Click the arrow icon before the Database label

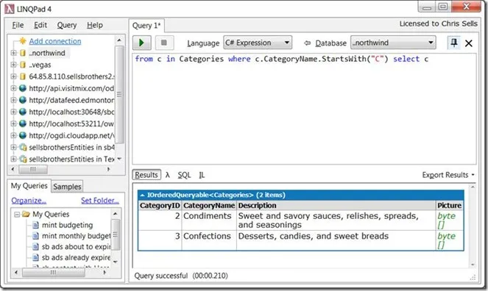click(307, 43)
